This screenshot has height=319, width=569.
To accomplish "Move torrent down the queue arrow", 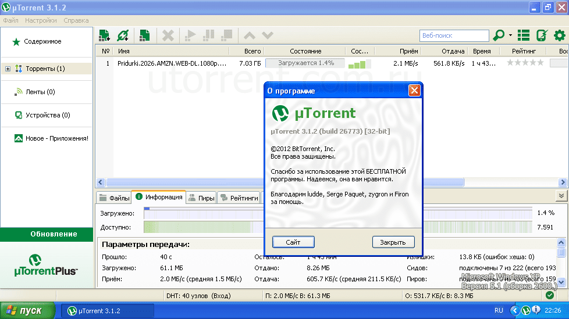I will coord(268,35).
